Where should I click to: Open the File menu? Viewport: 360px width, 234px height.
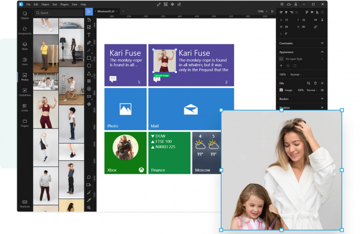28,4
